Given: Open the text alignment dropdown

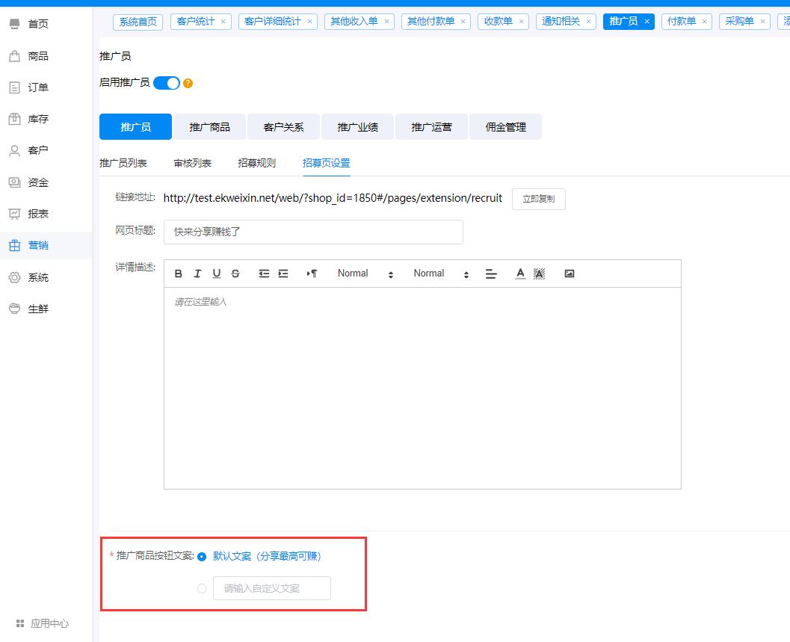Looking at the screenshot, I should click(x=491, y=274).
